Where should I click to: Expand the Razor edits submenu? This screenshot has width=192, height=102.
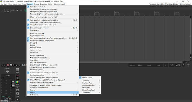pyautogui.click(x=53, y=52)
